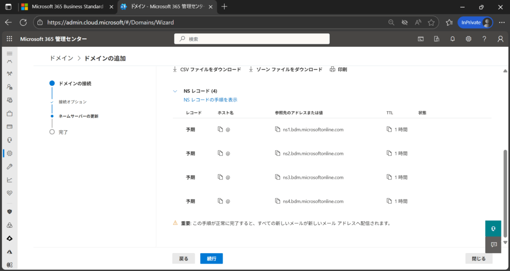Copy the ns3.bdm.microsoftonline.com value
Screen dimensions: 510x271
(278, 177)
